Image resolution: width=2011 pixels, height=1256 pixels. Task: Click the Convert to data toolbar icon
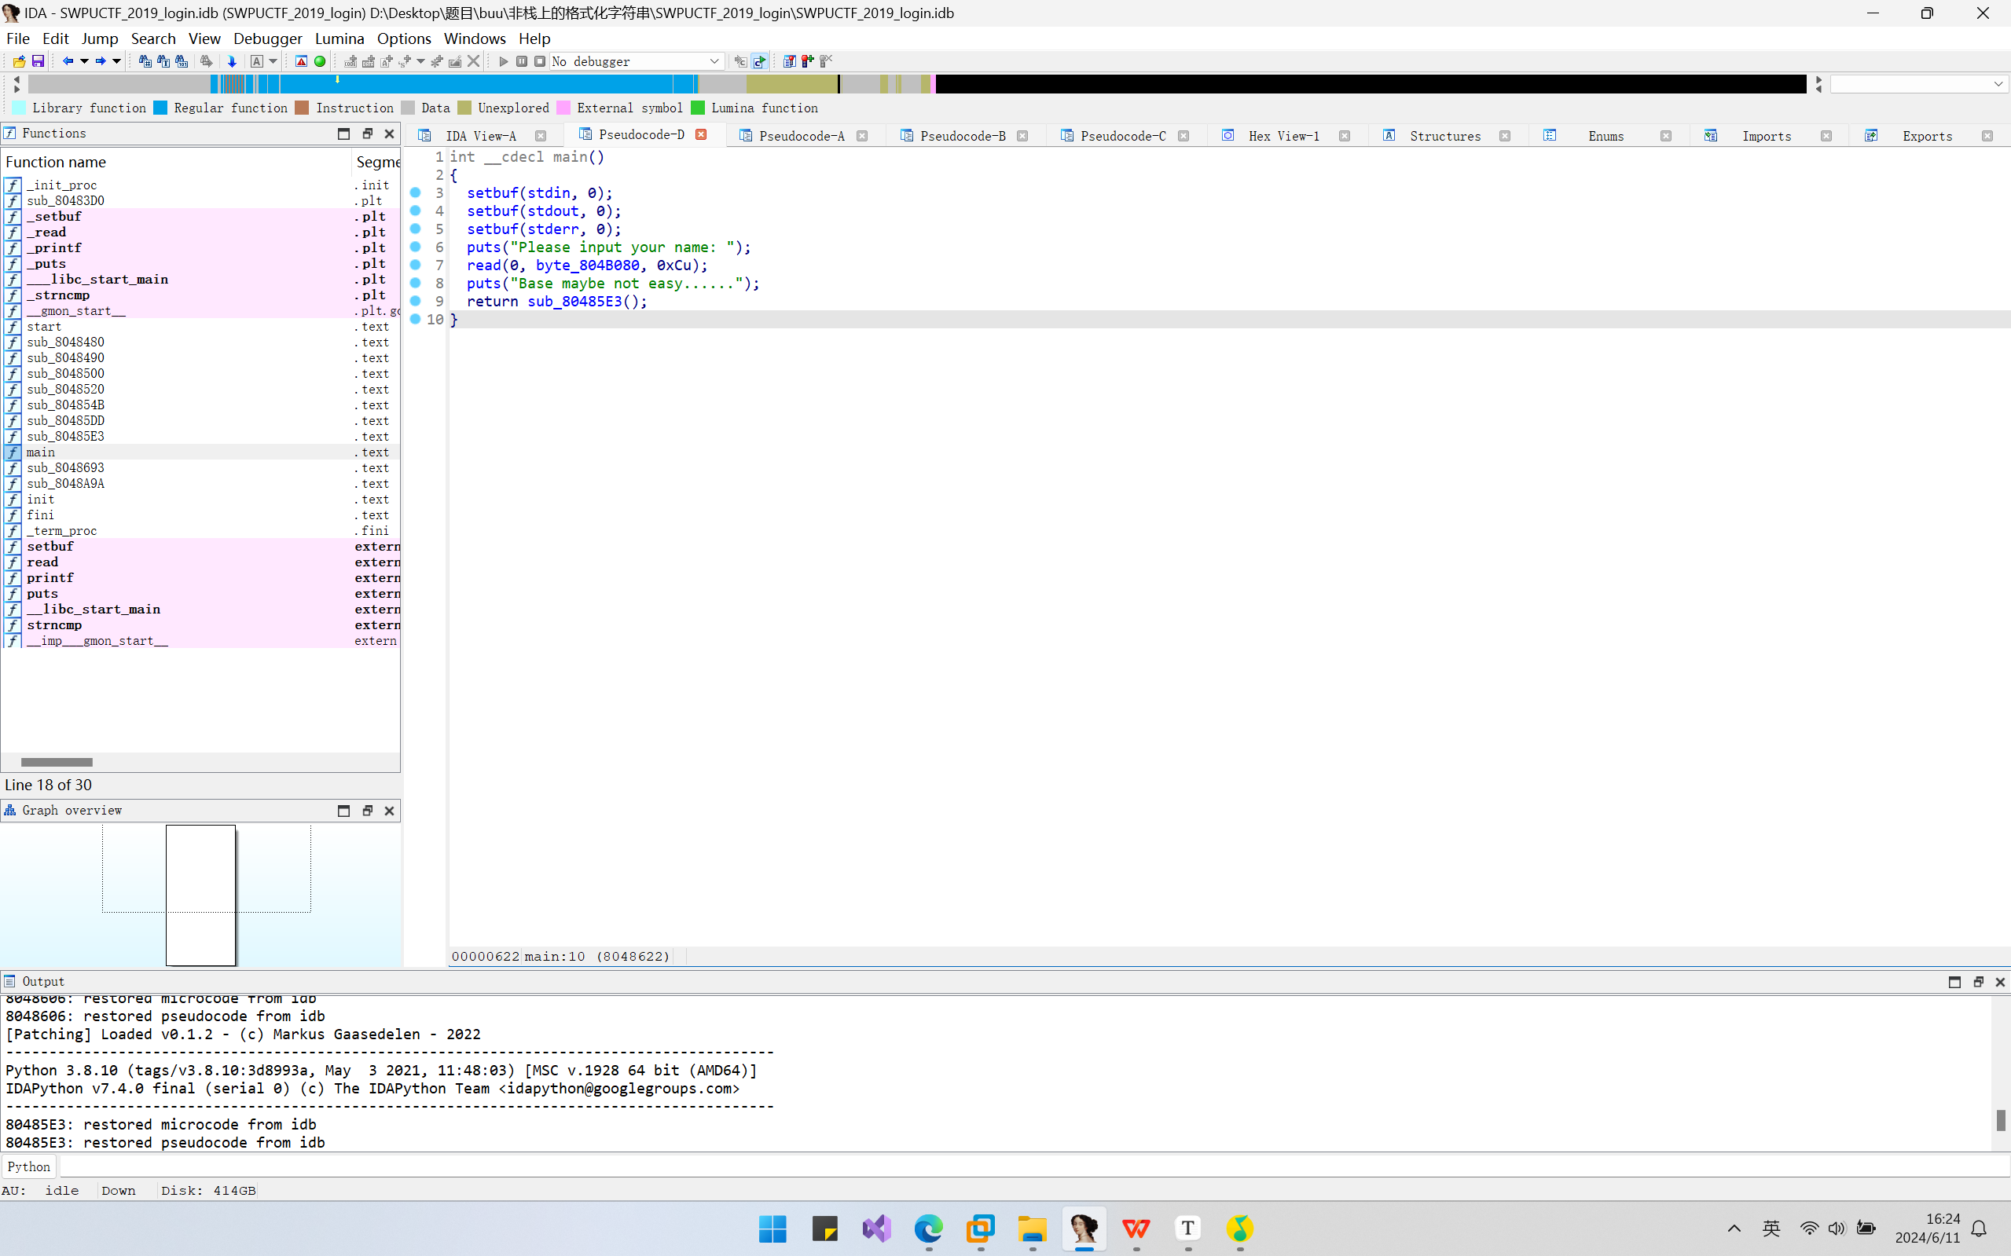[x=369, y=61]
